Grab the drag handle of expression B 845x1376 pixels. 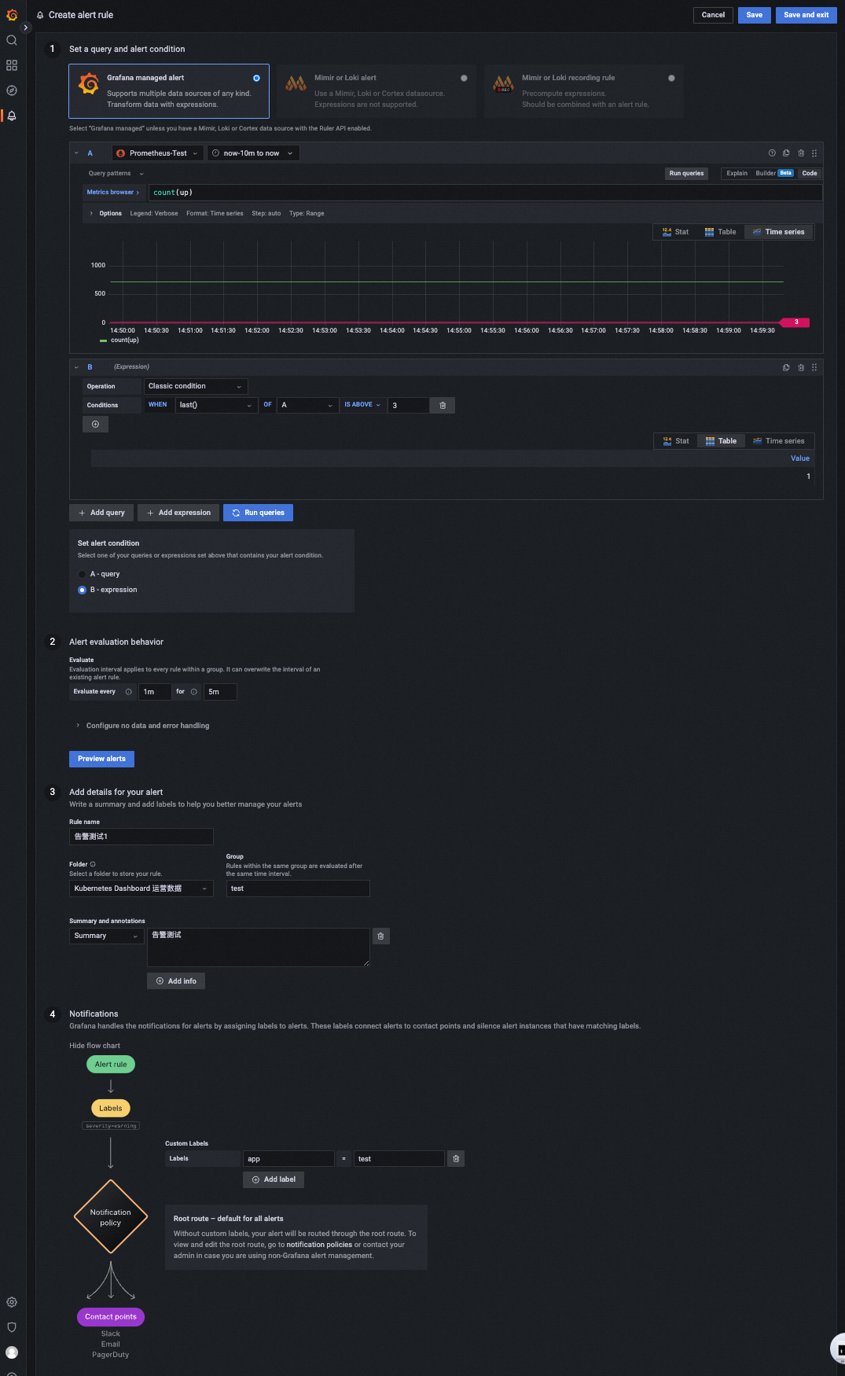tap(814, 367)
